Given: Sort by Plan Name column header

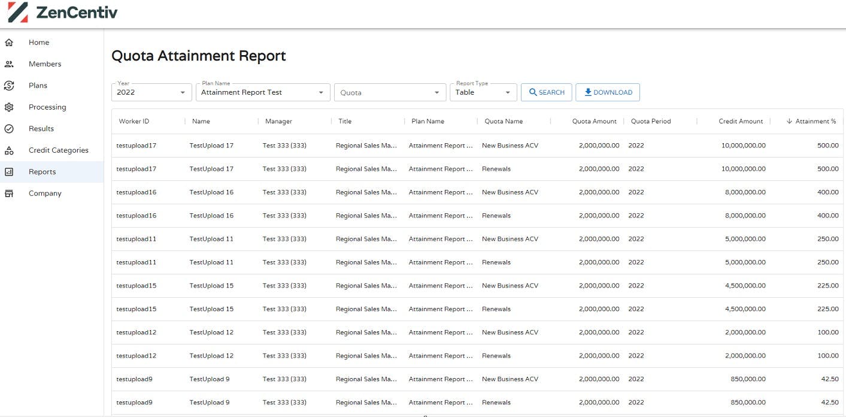Looking at the screenshot, I should pyautogui.click(x=428, y=121).
